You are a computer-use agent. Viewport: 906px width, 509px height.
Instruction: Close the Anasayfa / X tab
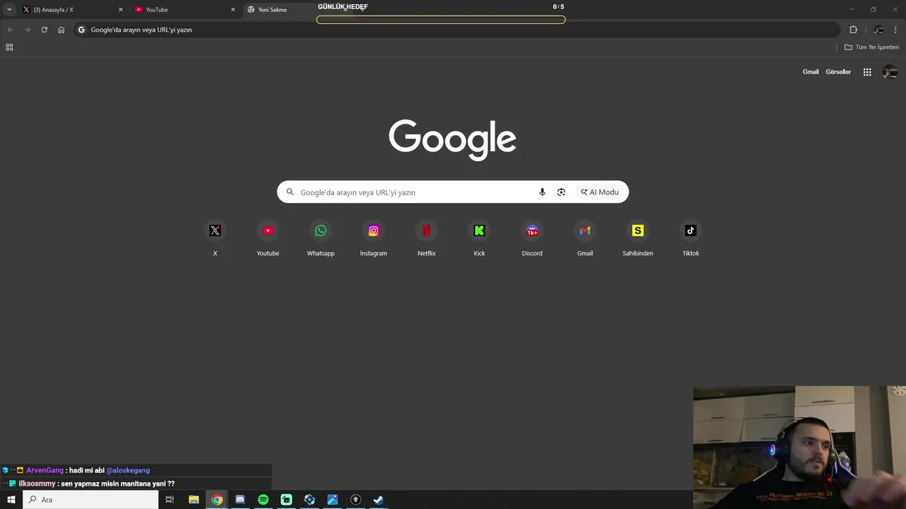pos(120,10)
